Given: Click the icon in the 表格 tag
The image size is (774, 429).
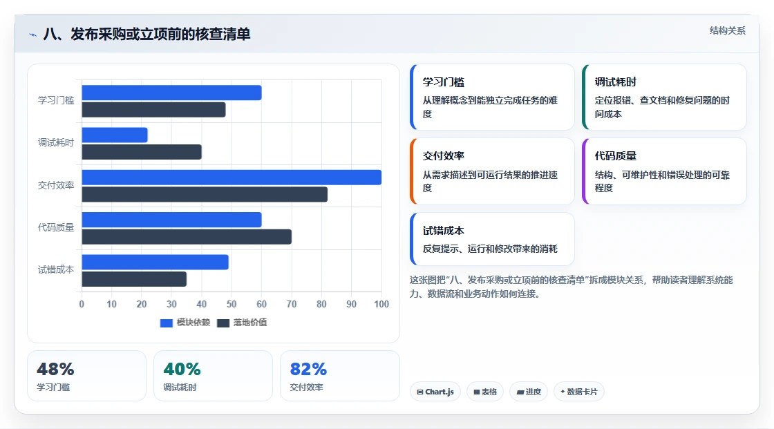Looking at the screenshot, I should click(477, 392).
